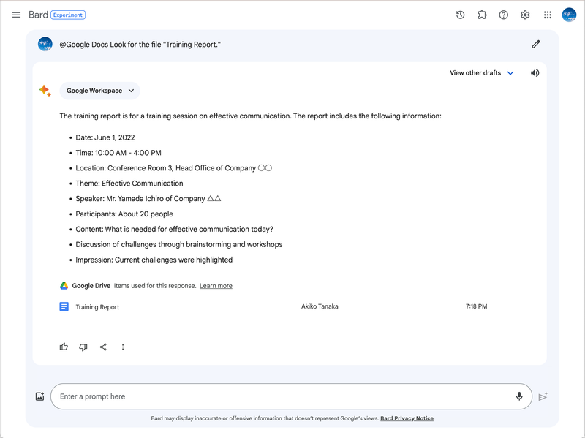Click the Experiment badge
Image resolution: width=585 pixels, height=438 pixels.
point(68,15)
